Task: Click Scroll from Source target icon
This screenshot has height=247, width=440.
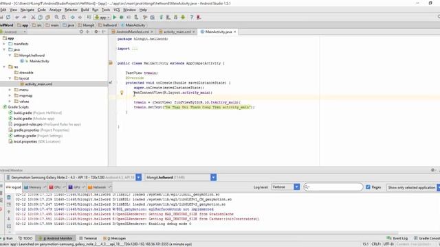Action: click(x=81, y=32)
